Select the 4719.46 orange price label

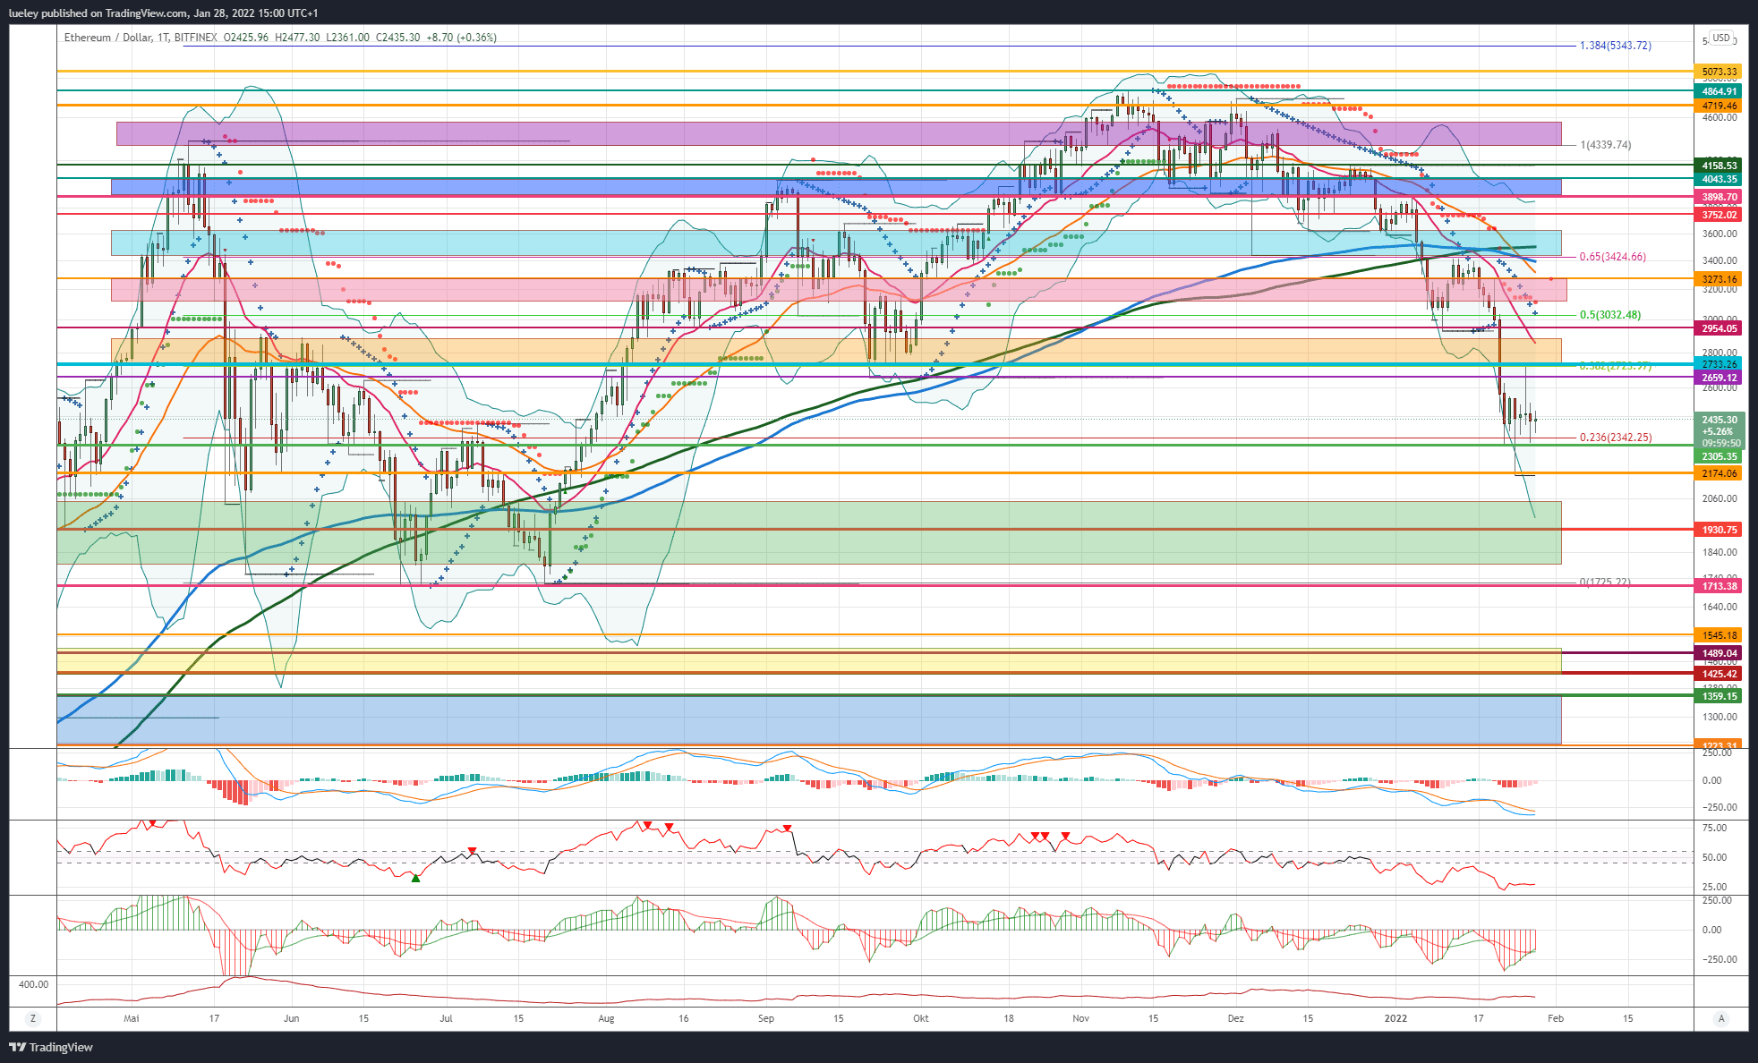(x=1720, y=106)
